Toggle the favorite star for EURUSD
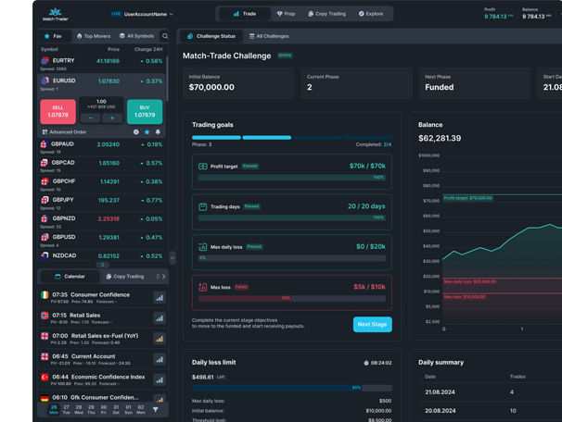 [147, 132]
